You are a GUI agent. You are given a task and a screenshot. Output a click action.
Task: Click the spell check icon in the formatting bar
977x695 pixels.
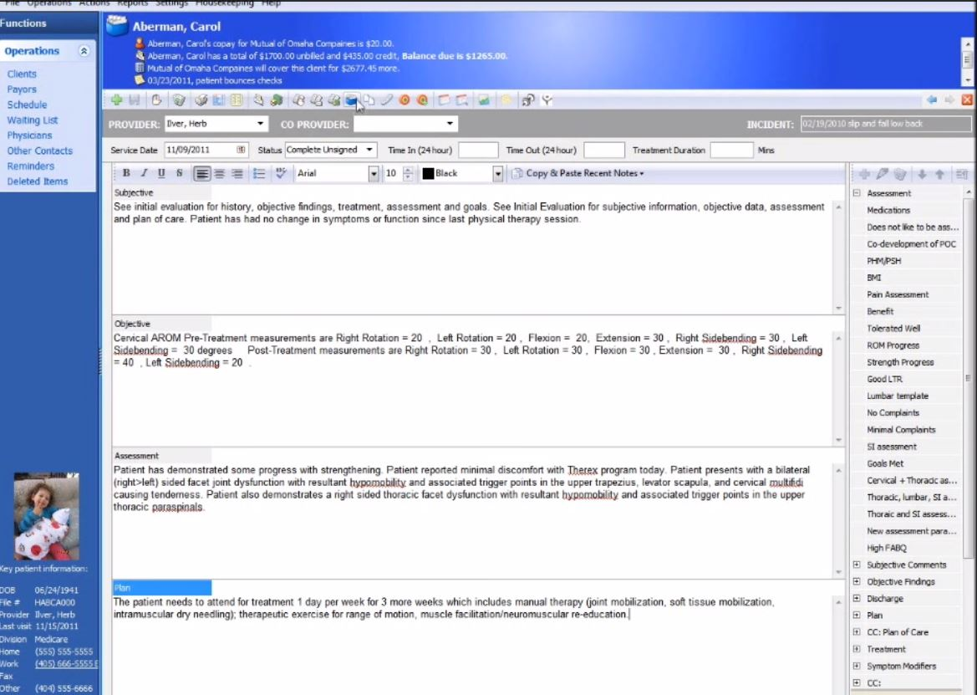pyautogui.click(x=282, y=174)
